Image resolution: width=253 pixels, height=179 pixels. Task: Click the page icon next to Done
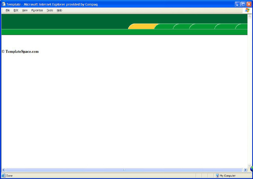(4, 175)
